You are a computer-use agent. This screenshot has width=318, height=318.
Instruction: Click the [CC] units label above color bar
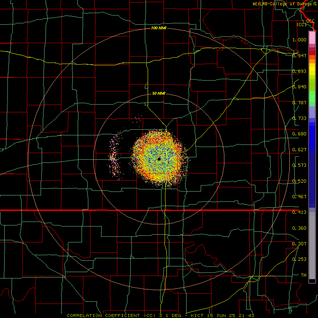(301, 24)
